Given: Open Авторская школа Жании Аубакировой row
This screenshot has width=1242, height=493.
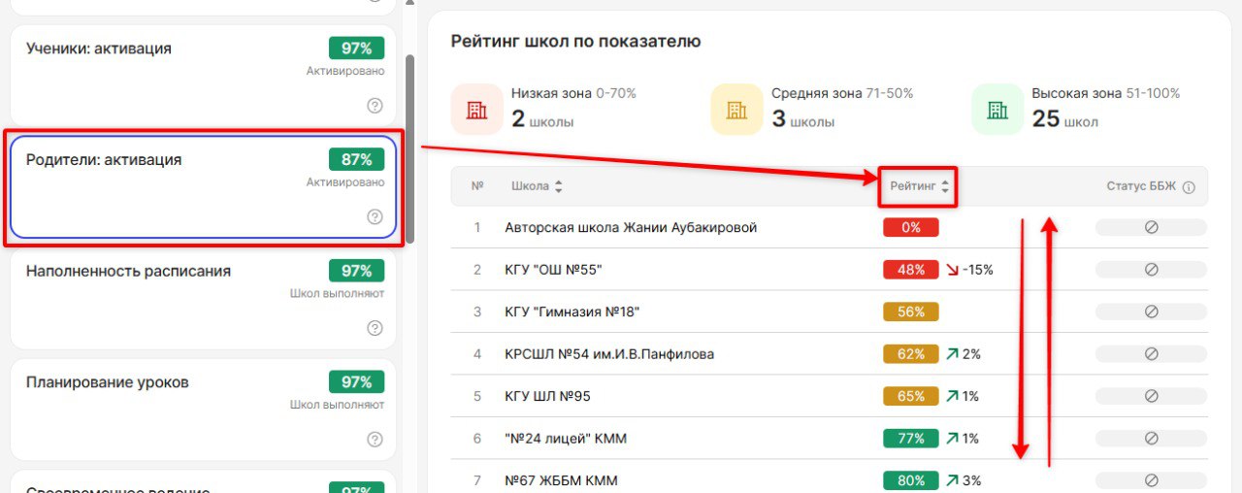Looking at the screenshot, I should 631,228.
